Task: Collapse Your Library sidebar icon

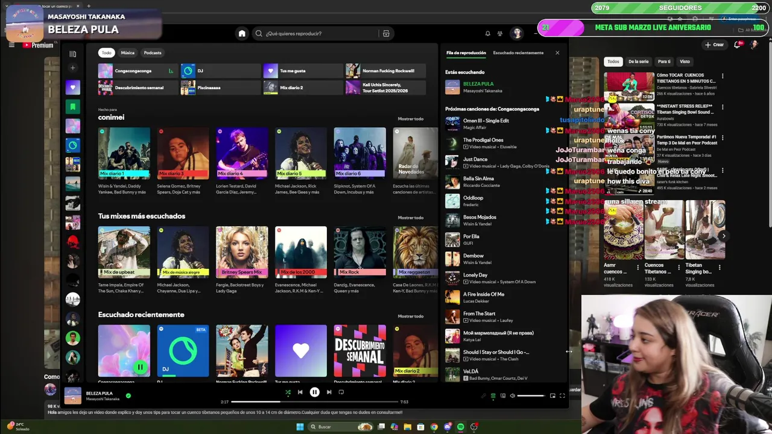Action: (x=73, y=54)
